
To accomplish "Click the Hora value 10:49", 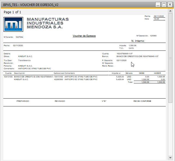I will point(156,19).
